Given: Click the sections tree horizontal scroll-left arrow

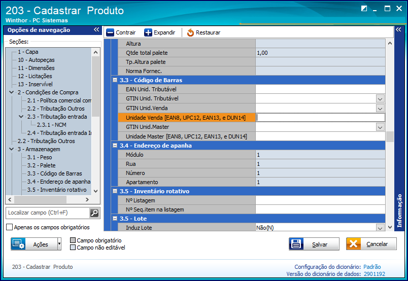Looking at the screenshot, I should point(10,199).
